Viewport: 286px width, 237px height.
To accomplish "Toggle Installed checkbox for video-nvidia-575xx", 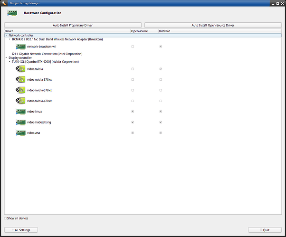I will point(161,79).
